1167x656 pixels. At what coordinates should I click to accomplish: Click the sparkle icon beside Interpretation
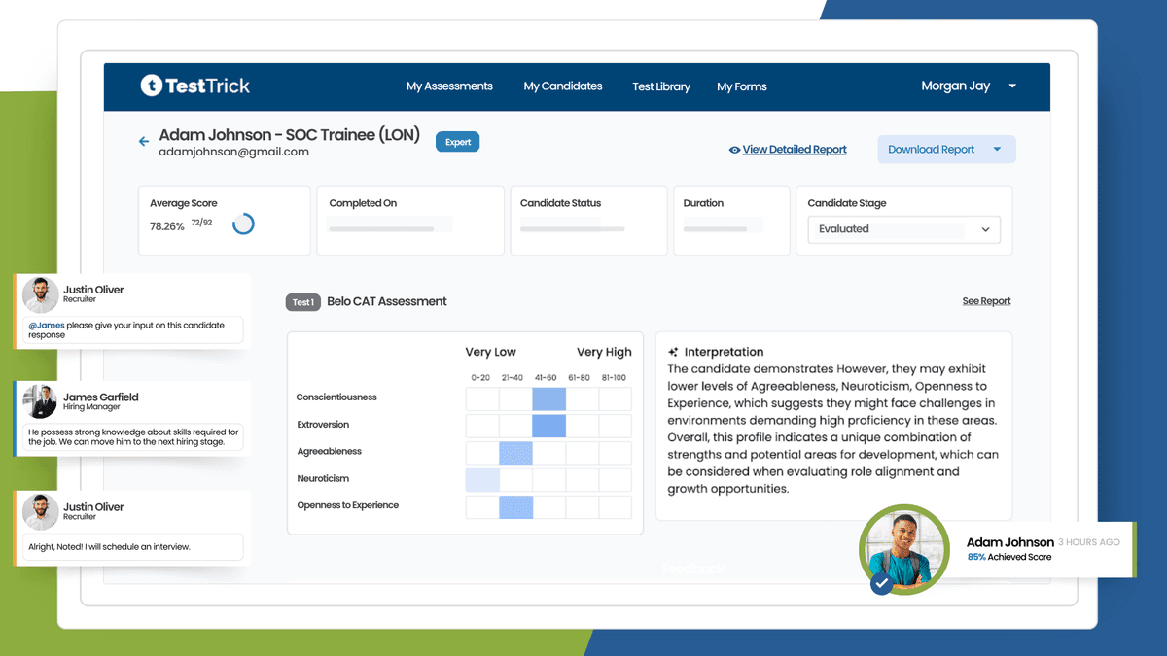(x=675, y=351)
